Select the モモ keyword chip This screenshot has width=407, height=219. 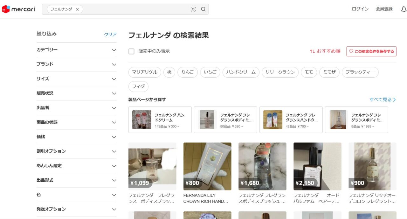(309, 72)
